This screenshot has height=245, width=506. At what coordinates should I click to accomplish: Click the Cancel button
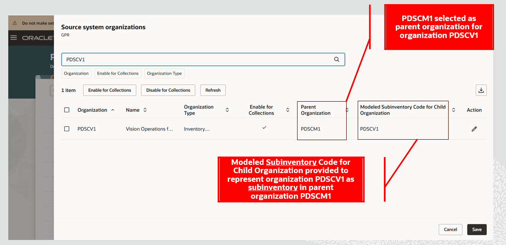[x=450, y=229]
